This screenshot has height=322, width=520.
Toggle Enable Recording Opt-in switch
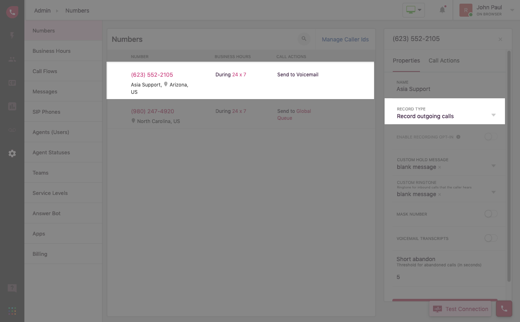491,137
